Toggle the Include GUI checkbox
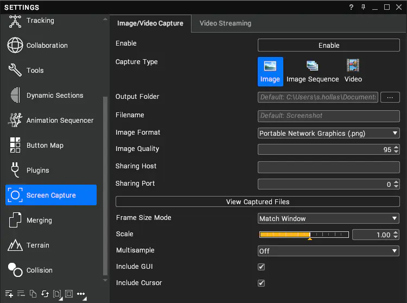407x303 pixels. point(262,267)
